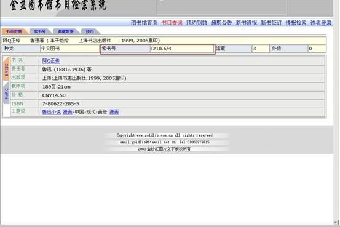The height and width of the screenshot is (227, 340).
Task: Click the last 漫画 link in subject row
Action: (x=114, y=112)
